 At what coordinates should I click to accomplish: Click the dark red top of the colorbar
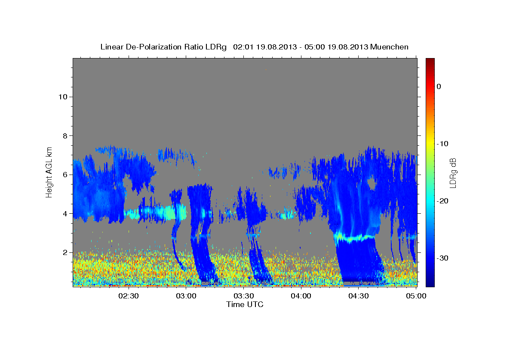tap(430, 62)
